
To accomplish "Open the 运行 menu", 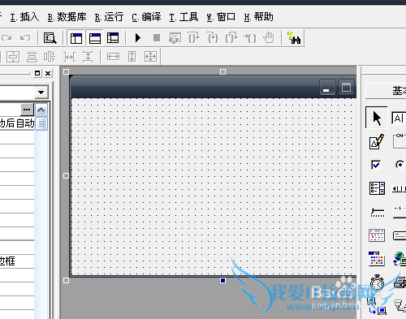I will 109,17.
